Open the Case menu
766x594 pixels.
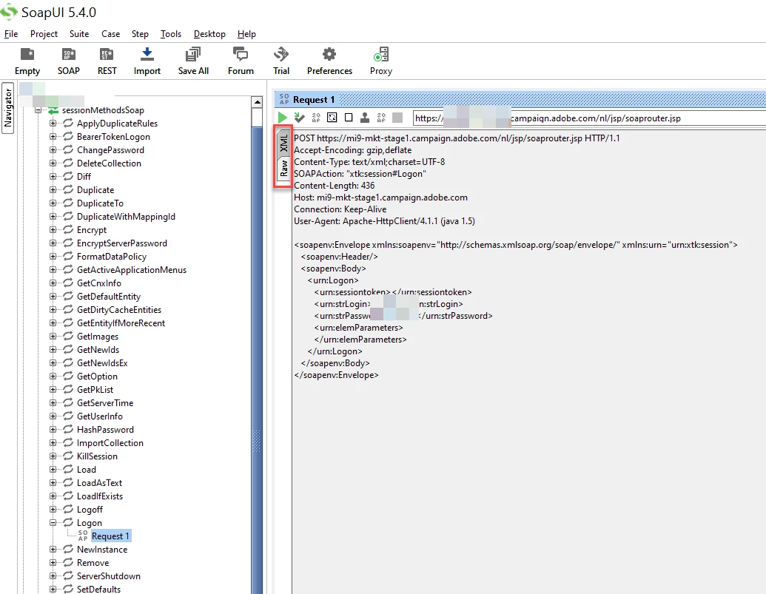pos(111,34)
